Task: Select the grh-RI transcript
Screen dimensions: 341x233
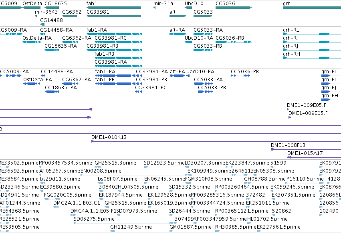Action: [312, 42]
